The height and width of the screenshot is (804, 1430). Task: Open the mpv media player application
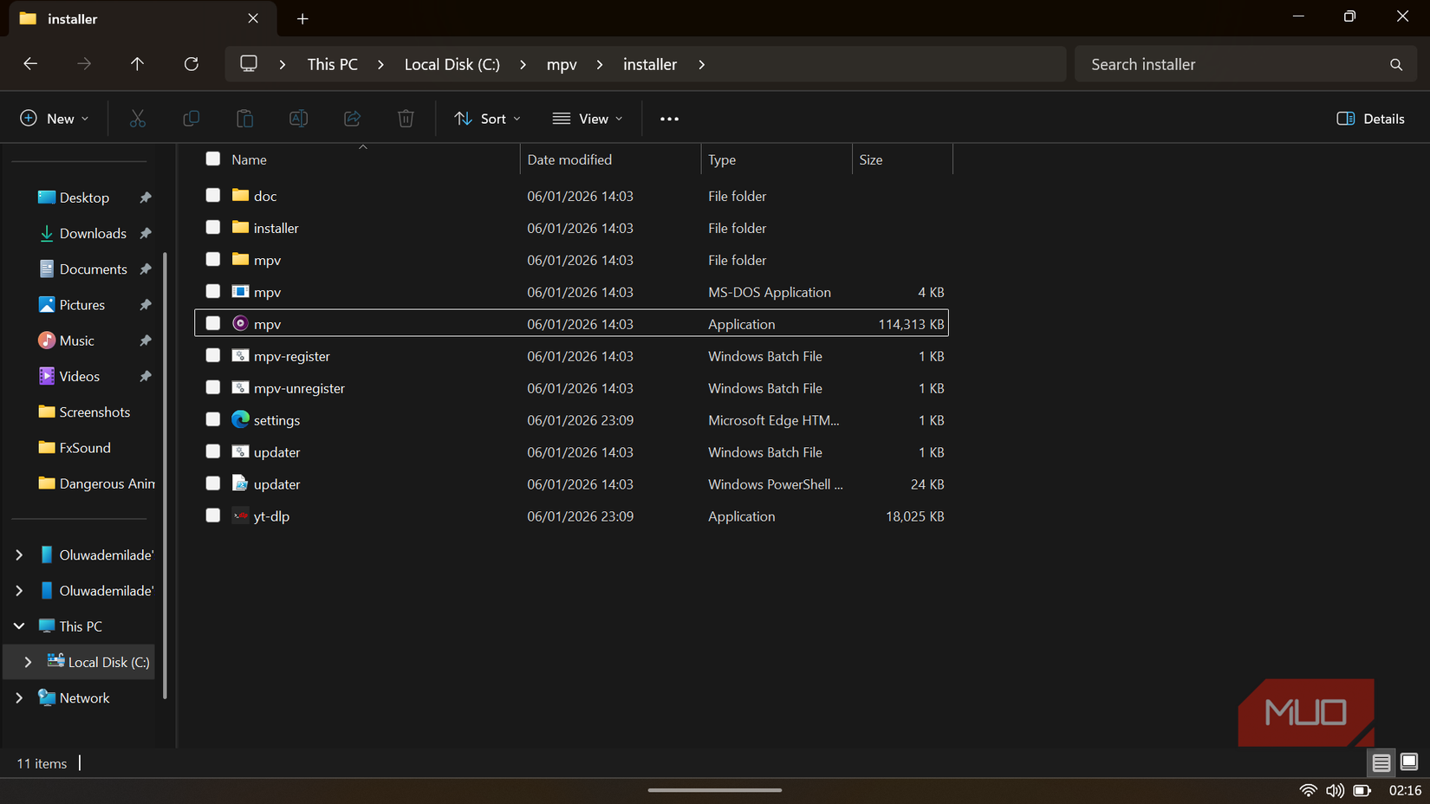click(268, 323)
